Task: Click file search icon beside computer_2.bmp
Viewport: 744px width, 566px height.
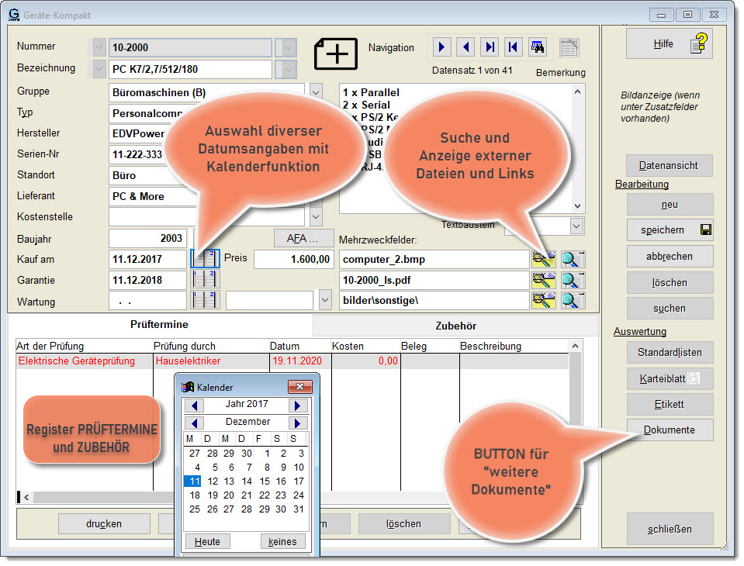Action: [544, 260]
